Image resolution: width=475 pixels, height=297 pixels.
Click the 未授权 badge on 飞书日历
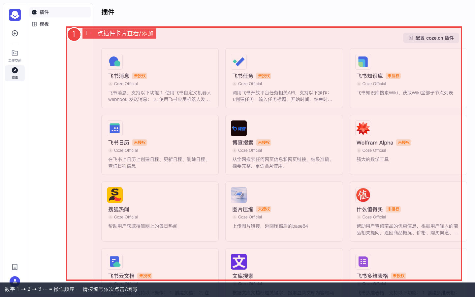point(140,143)
